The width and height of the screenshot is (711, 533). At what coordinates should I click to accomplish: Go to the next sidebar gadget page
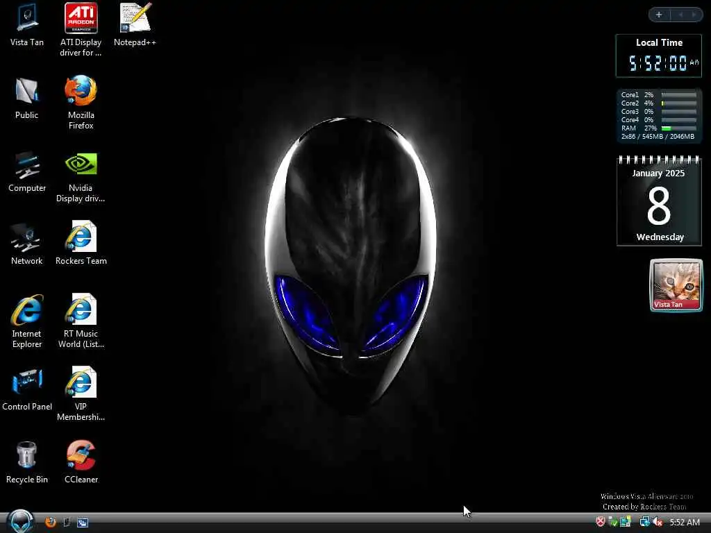[694, 15]
